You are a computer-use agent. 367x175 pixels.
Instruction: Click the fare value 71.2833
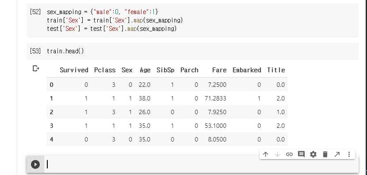pos(215,98)
